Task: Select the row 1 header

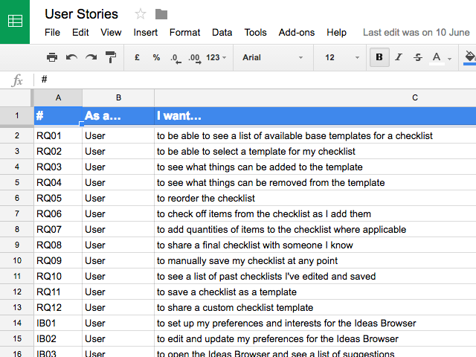Action: click(x=16, y=116)
